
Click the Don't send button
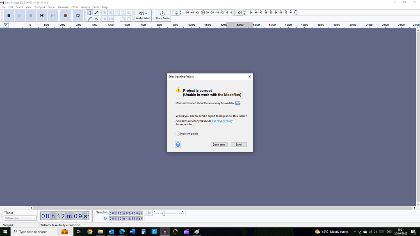click(x=219, y=144)
